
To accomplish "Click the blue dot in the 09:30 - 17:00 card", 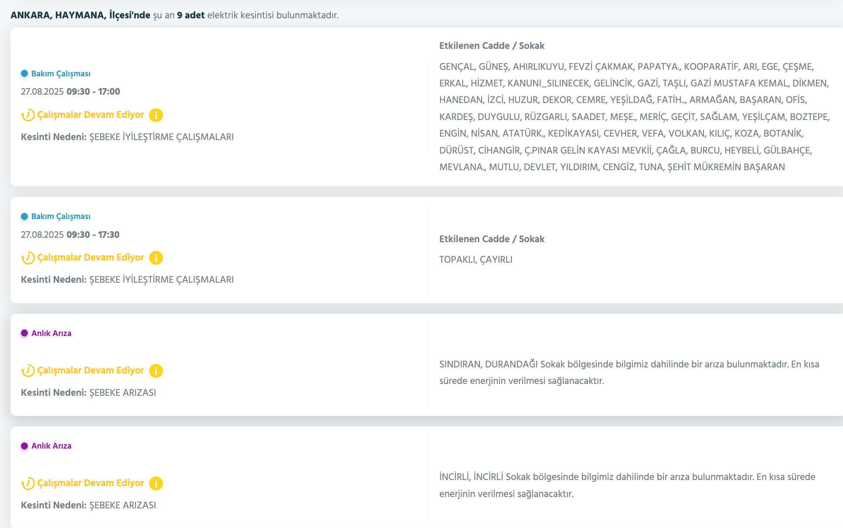I will tap(24, 74).
